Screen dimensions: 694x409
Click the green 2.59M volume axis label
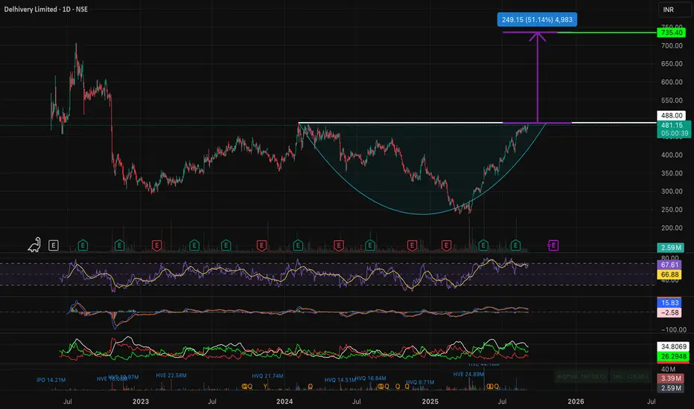pyautogui.click(x=671, y=248)
